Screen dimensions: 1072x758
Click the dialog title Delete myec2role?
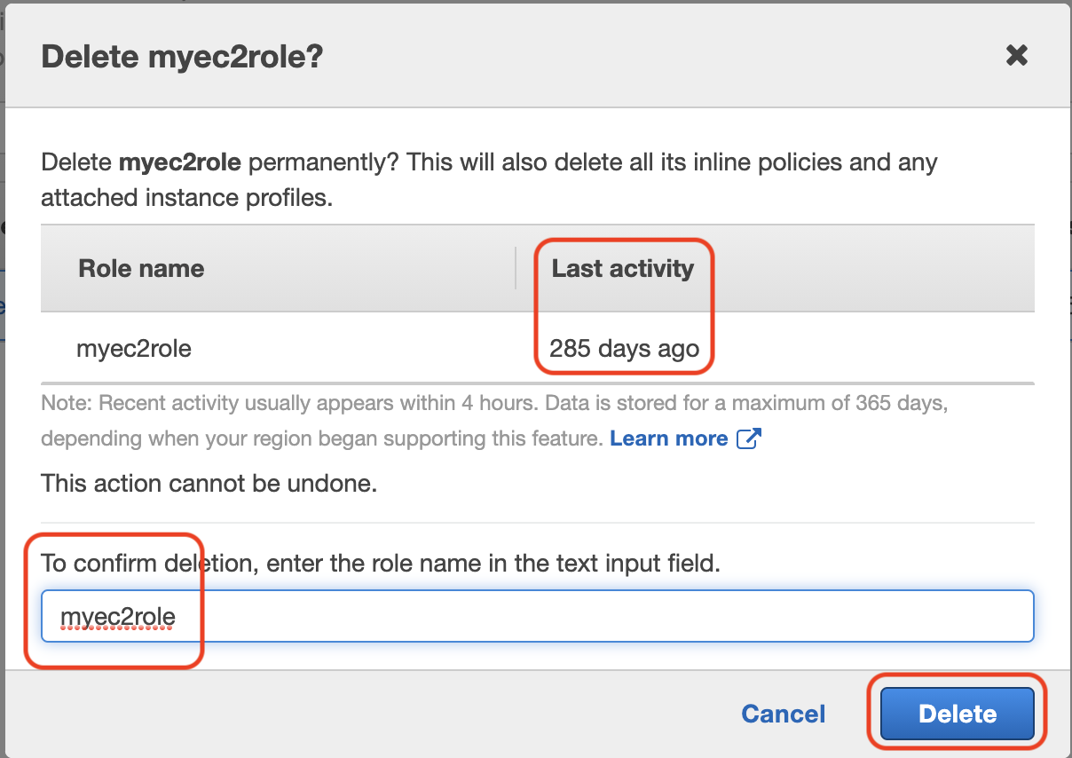(182, 58)
